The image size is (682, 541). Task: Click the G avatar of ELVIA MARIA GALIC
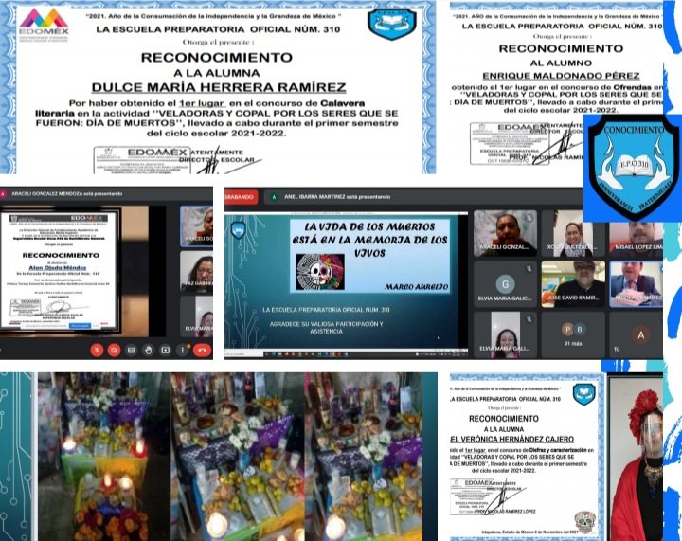pyautogui.click(x=506, y=284)
